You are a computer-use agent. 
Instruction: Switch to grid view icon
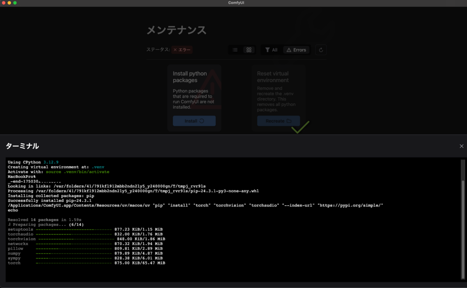click(249, 50)
